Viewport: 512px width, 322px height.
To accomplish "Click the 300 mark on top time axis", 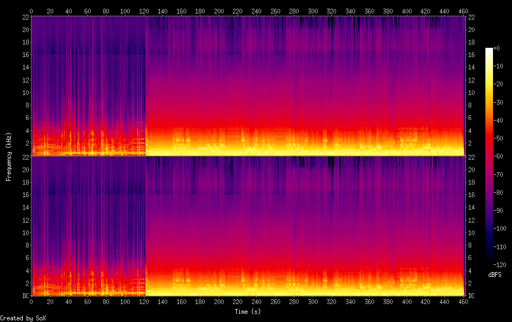I will 313,10.
